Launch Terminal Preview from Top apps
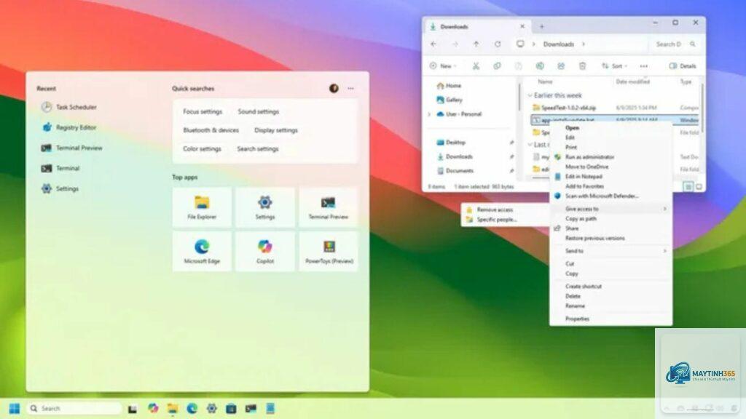 coord(329,207)
